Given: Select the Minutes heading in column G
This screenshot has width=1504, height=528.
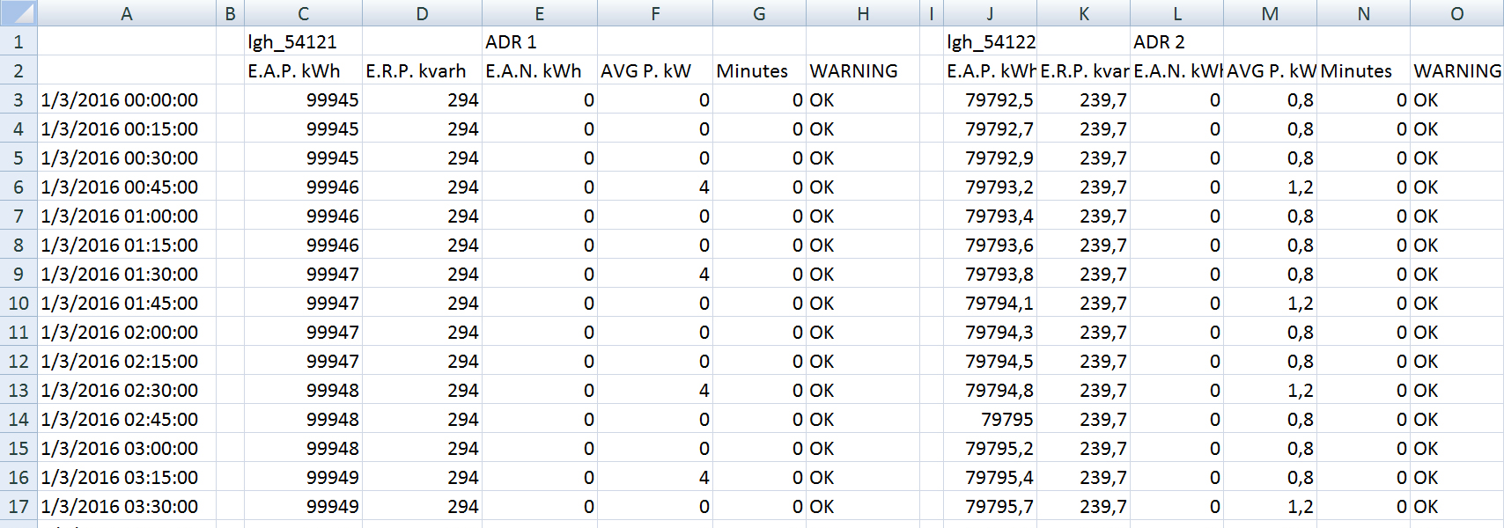Looking at the screenshot, I should pyautogui.click(x=759, y=70).
